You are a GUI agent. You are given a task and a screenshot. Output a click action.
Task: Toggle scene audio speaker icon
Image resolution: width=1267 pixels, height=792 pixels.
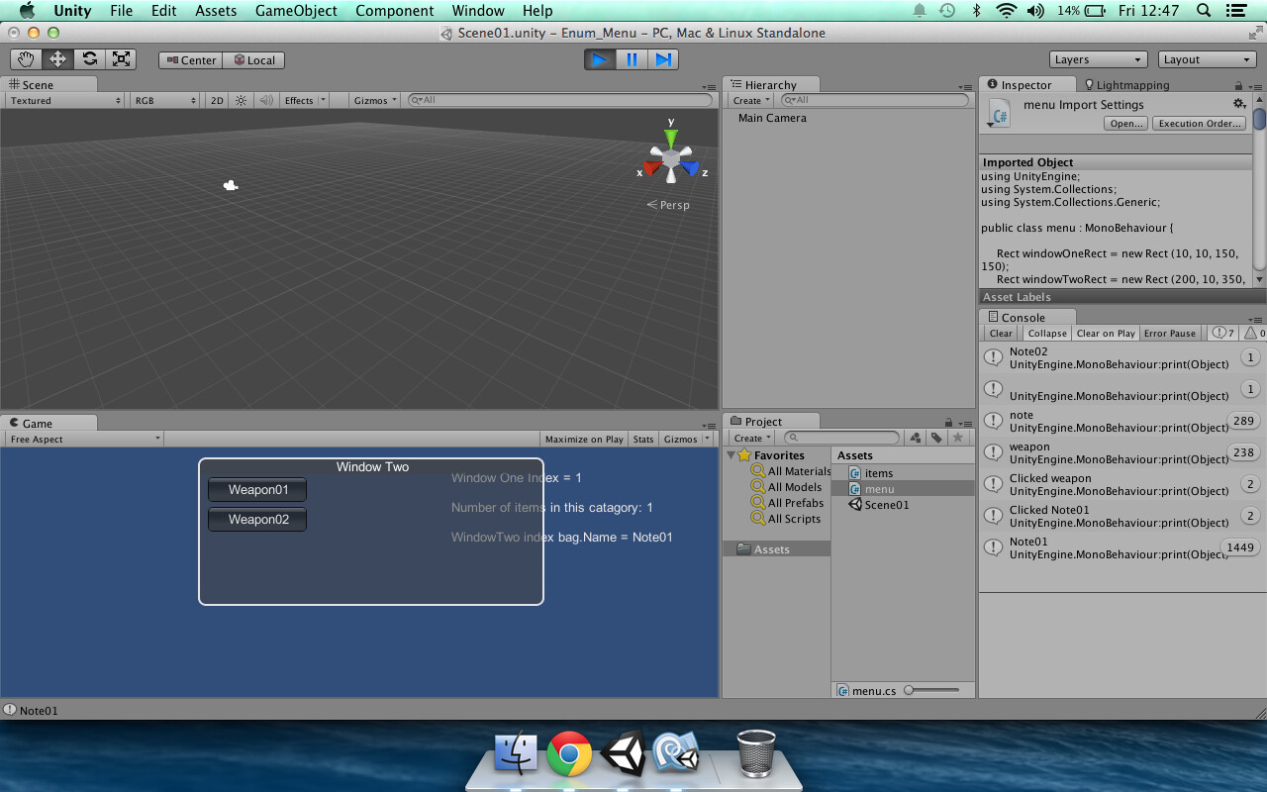265,100
